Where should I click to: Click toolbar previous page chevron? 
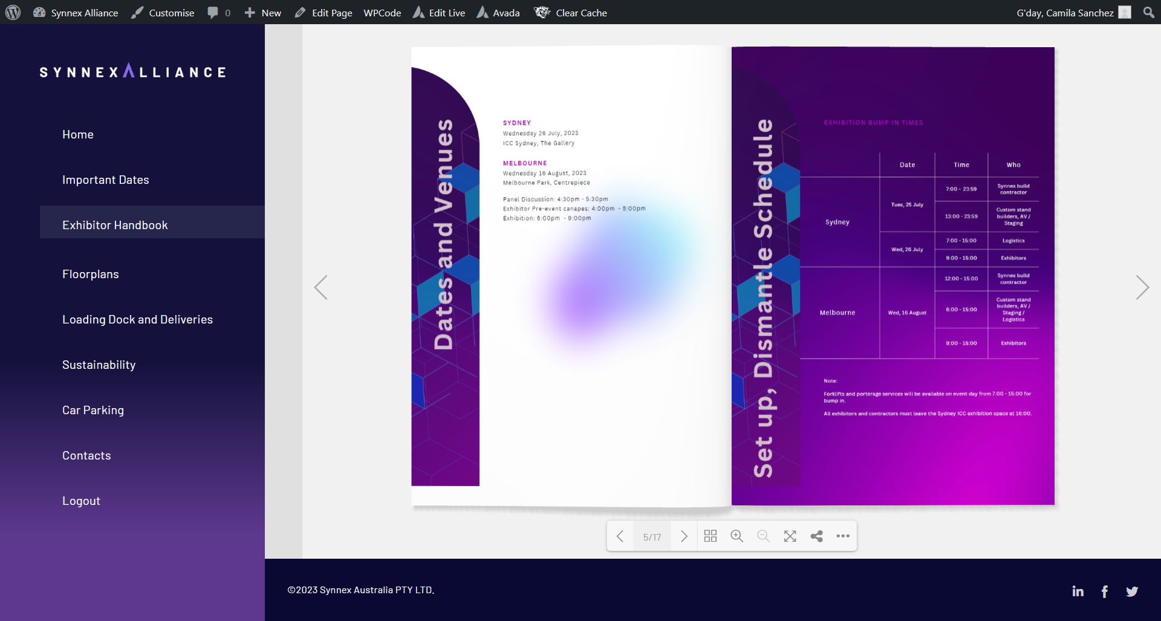click(620, 536)
